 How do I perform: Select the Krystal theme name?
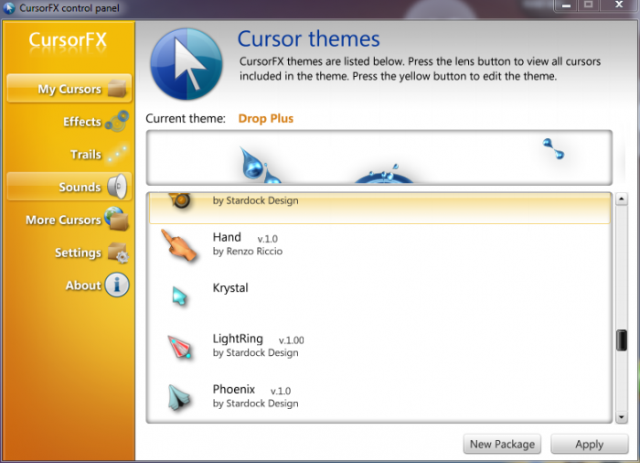point(230,288)
